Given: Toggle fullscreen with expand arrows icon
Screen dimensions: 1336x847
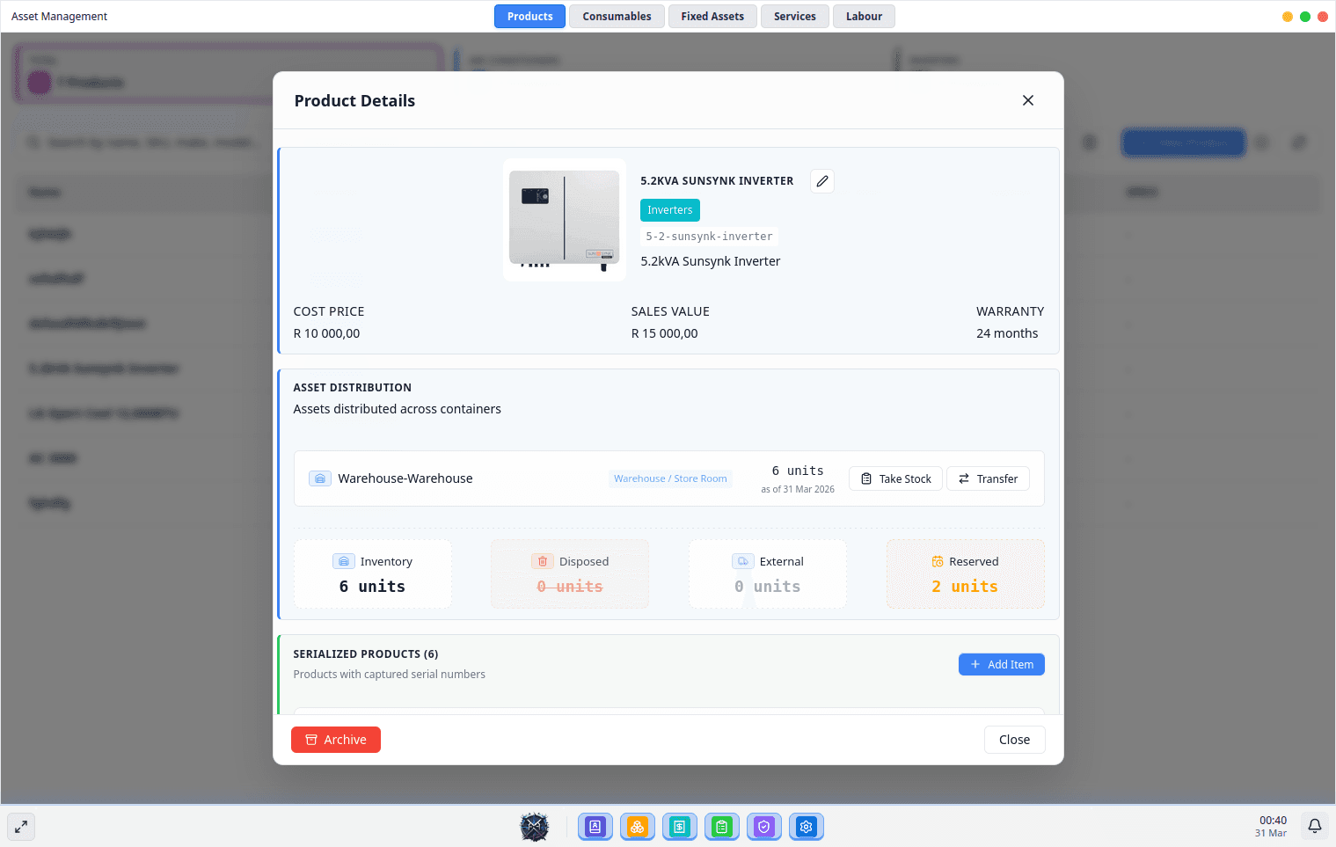Looking at the screenshot, I should pos(21,826).
